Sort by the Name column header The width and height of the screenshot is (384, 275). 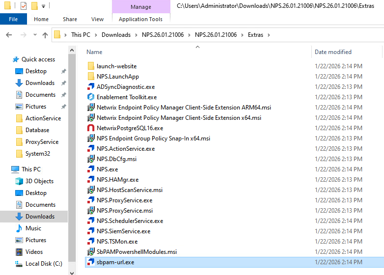pos(94,52)
